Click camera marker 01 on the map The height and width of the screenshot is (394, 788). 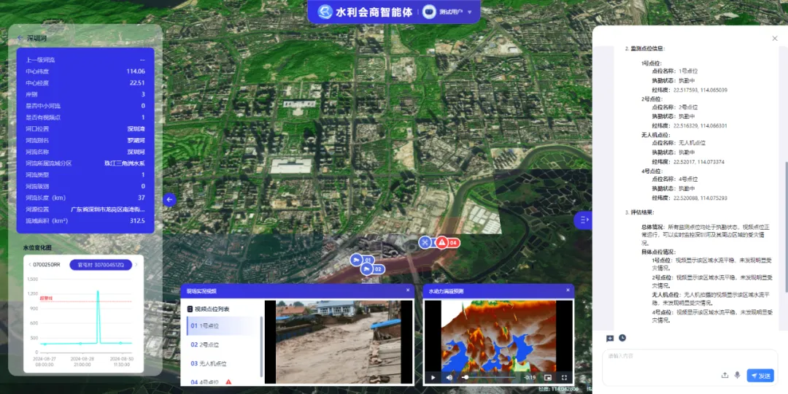click(x=357, y=260)
